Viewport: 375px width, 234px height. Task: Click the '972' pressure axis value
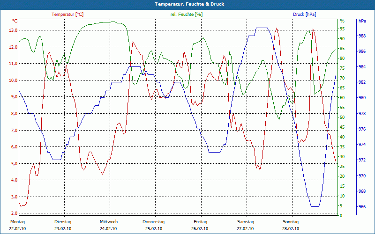pyautogui.click(x=362, y=160)
